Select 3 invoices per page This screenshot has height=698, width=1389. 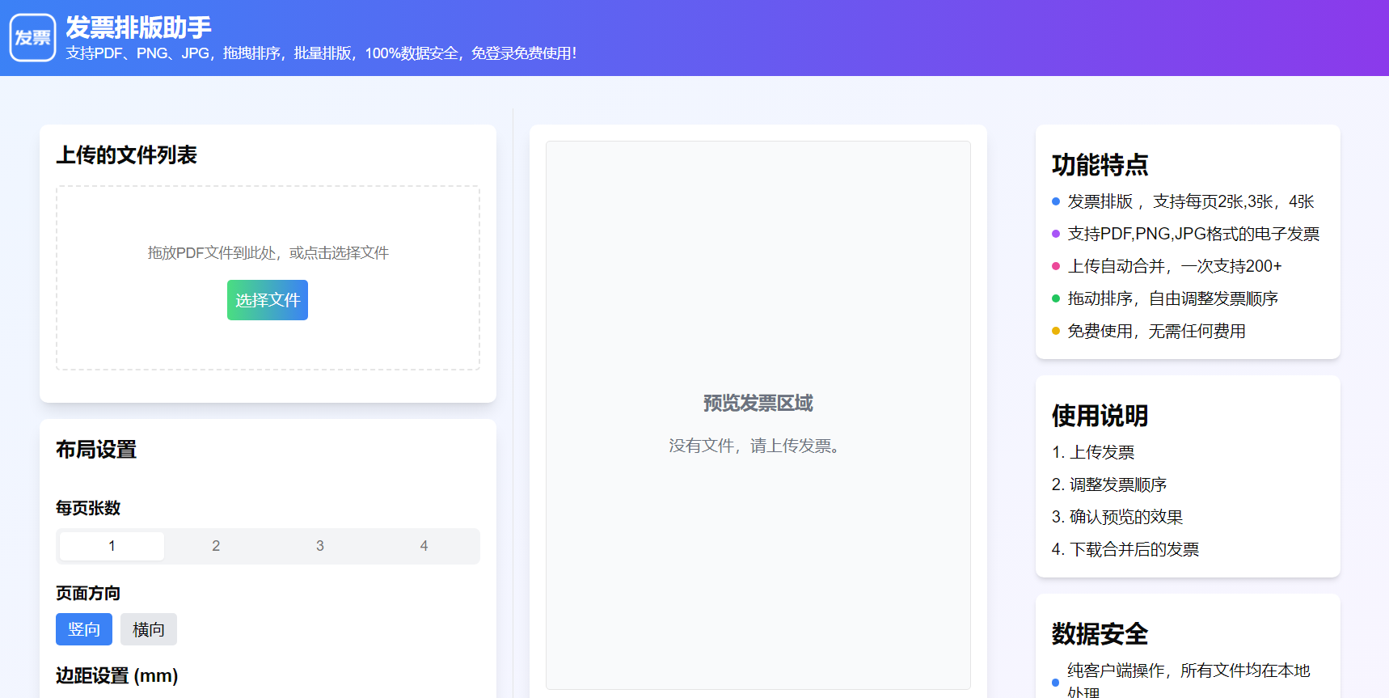(x=320, y=546)
